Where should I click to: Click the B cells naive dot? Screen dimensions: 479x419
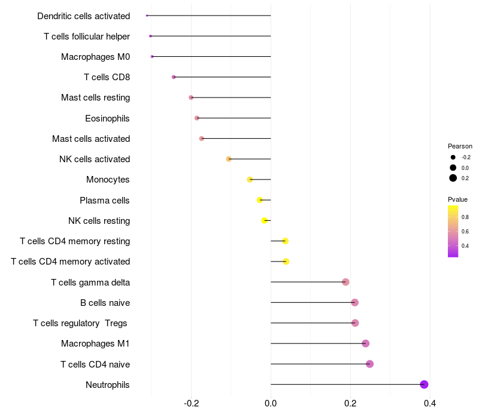click(354, 303)
